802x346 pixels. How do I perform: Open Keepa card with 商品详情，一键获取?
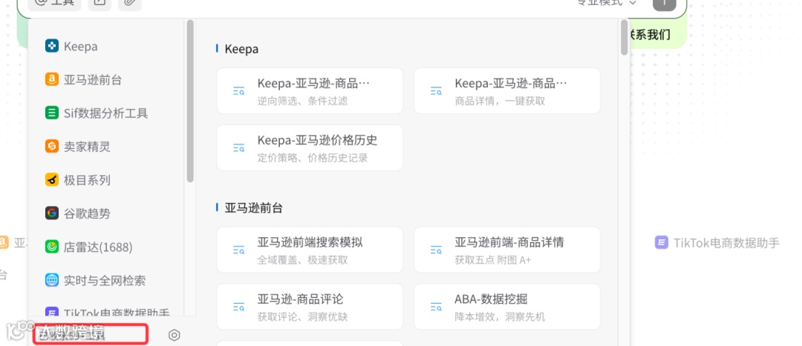coord(507,91)
